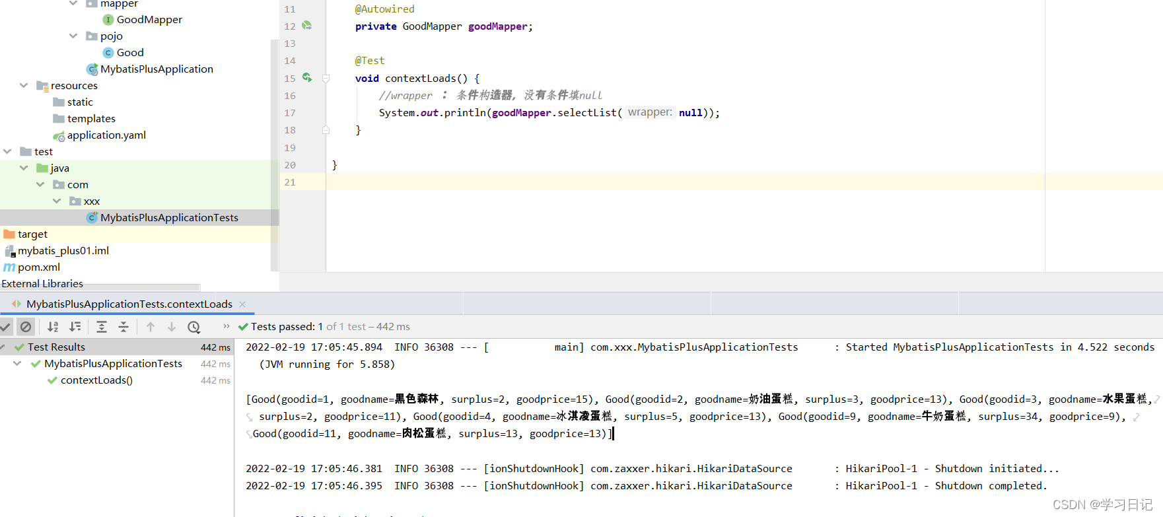Image resolution: width=1163 pixels, height=517 pixels.
Task: Click the green java test source folder icon
Action: 42,168
